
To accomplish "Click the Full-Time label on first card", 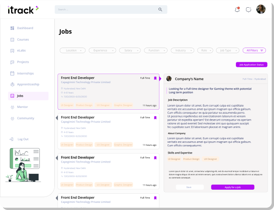I will tap(145, 78).
